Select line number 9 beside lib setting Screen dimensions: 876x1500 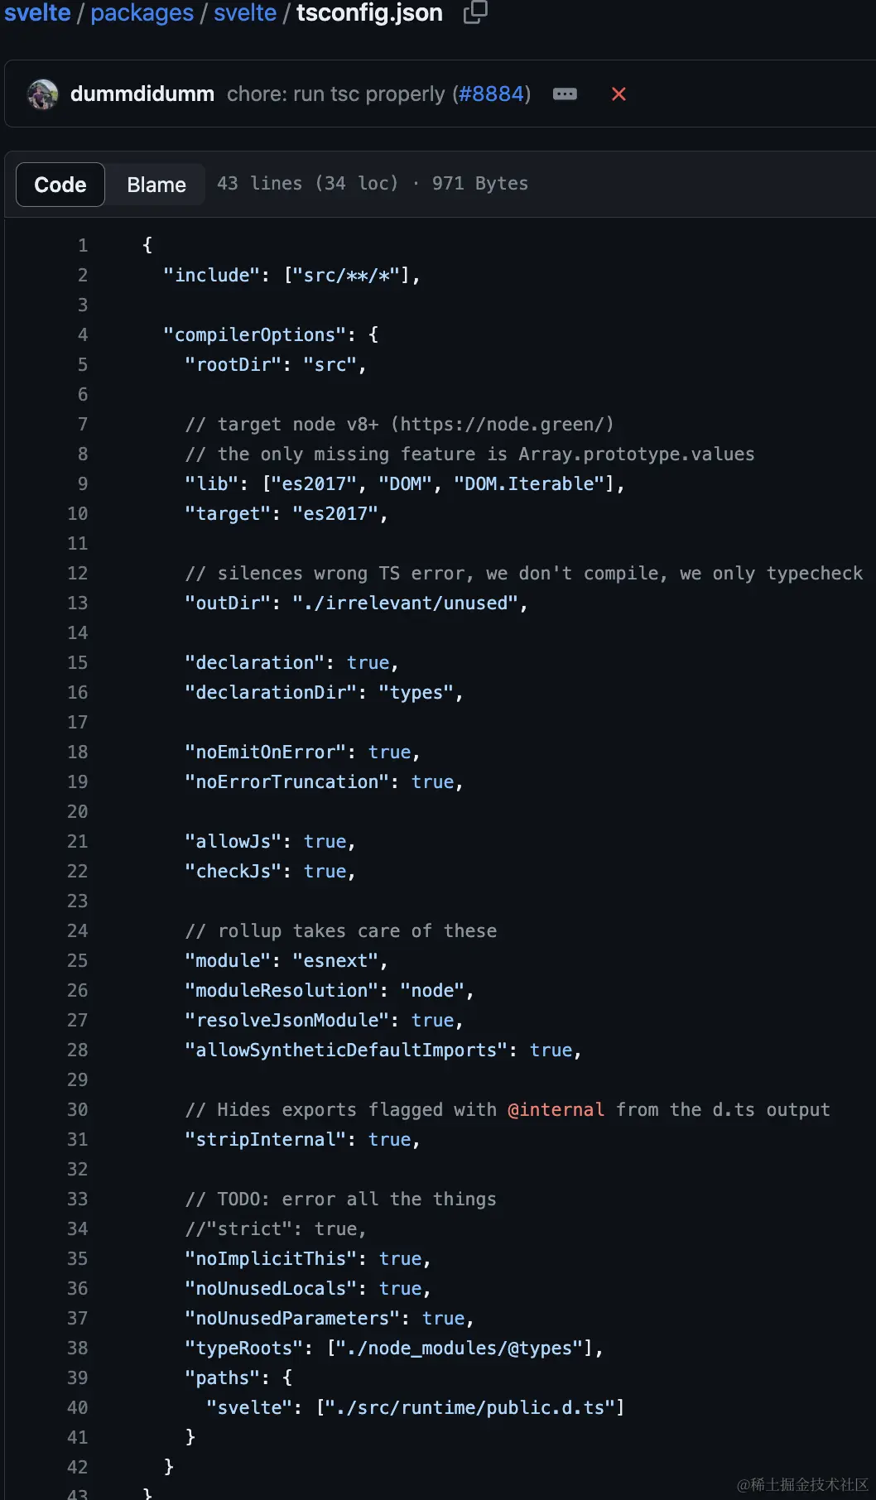(82, 483)
